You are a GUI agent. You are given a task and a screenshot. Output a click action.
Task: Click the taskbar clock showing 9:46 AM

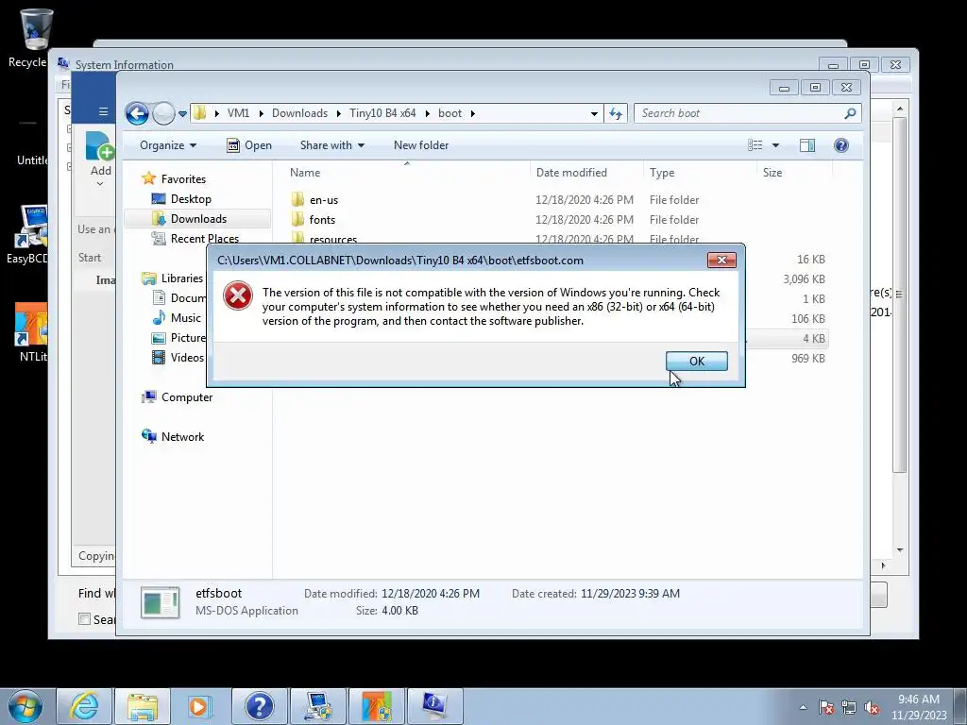pyautogui.click(x=918, y=707)
